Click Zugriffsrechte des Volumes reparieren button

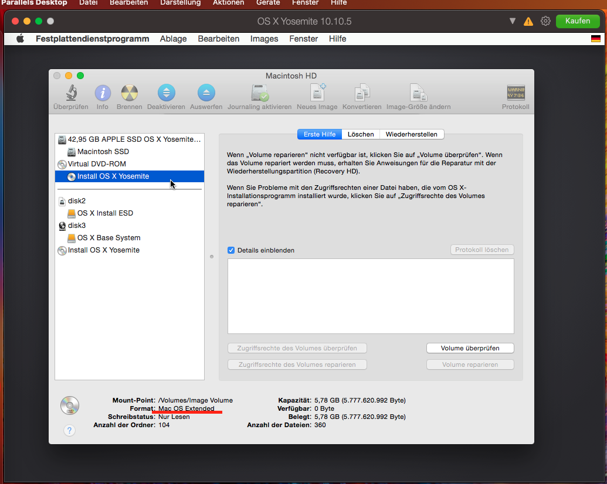[x=297, y=364]
